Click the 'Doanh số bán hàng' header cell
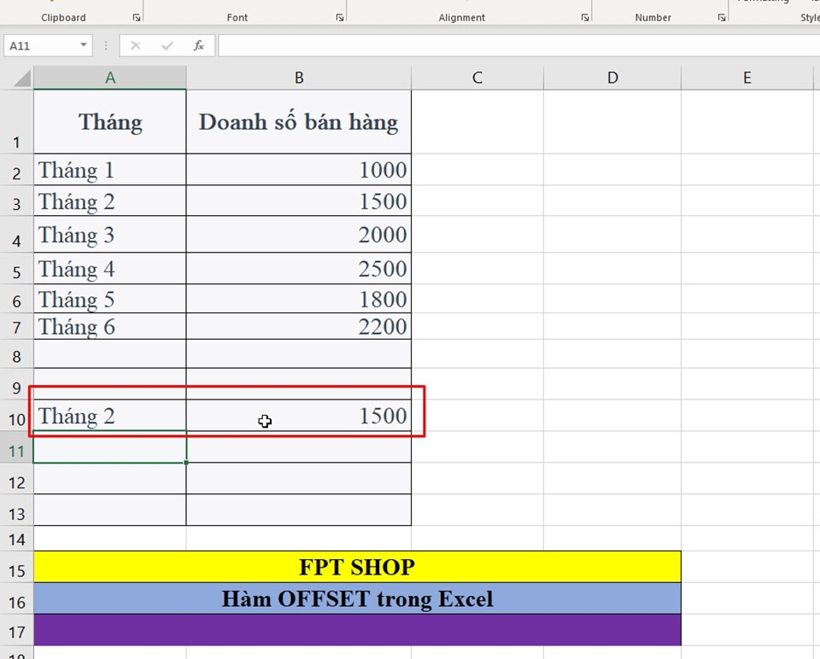Image resolution: width=820 pixels, height=659 pixels. click(x=299, y=122)
